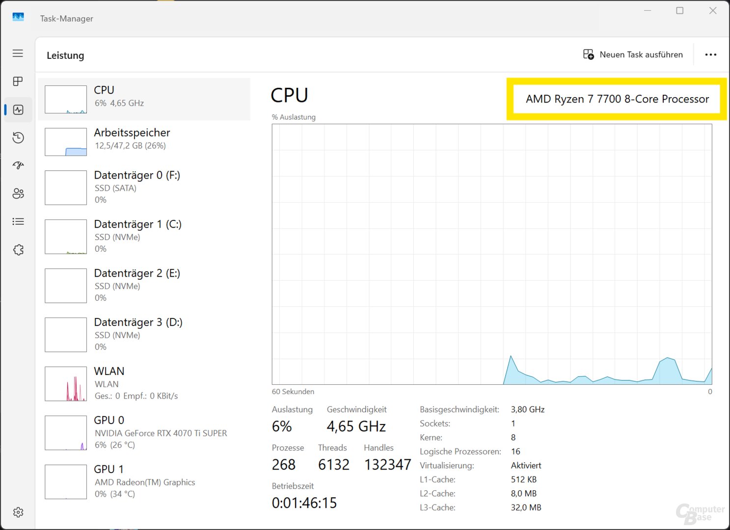Click the Basisgeschwindigkeit 3,80 GHz value
This screenshot has height=530, width=730.
[x=528, y=409]
